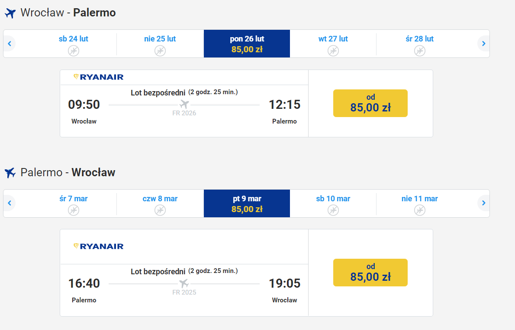Screen dimensions: 515x330
Task: Show later outbound dates with right chevron
Action: pos(483,44)
